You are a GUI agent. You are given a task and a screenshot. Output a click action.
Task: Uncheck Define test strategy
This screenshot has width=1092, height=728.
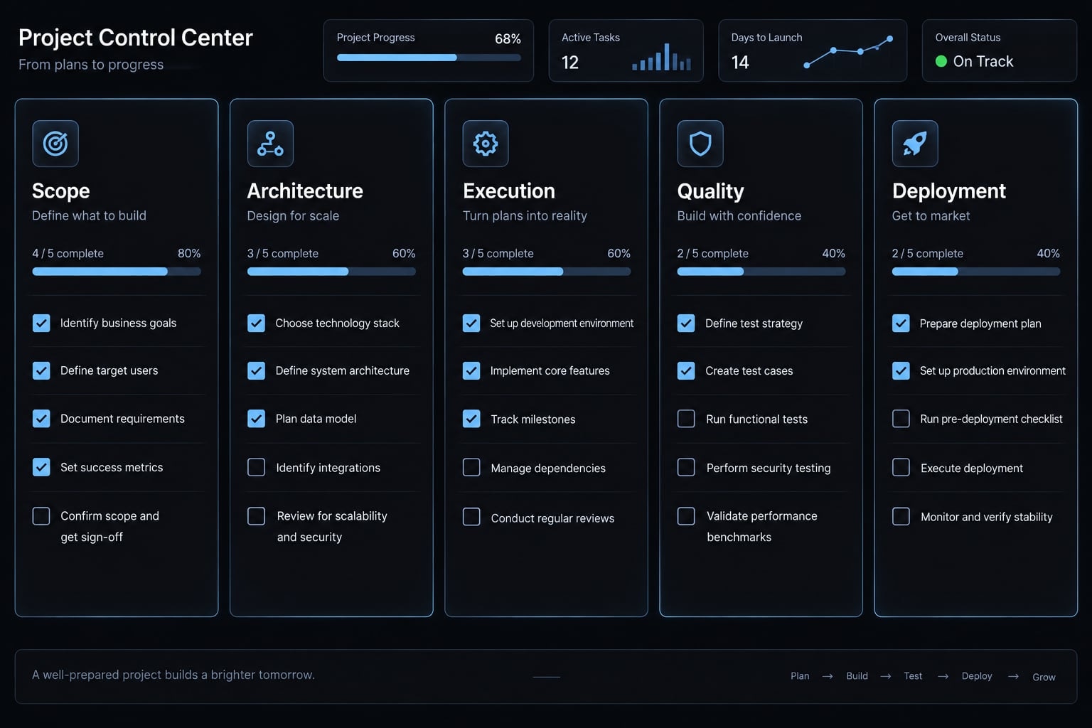point(686,323)
